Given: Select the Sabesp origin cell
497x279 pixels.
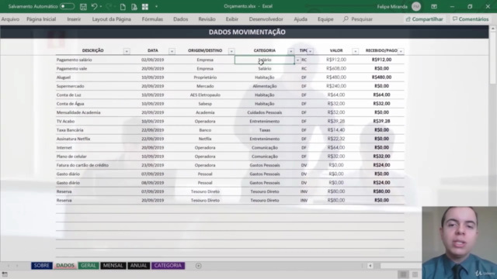Looking at the screenshot, I should click(x=205, y=104).
